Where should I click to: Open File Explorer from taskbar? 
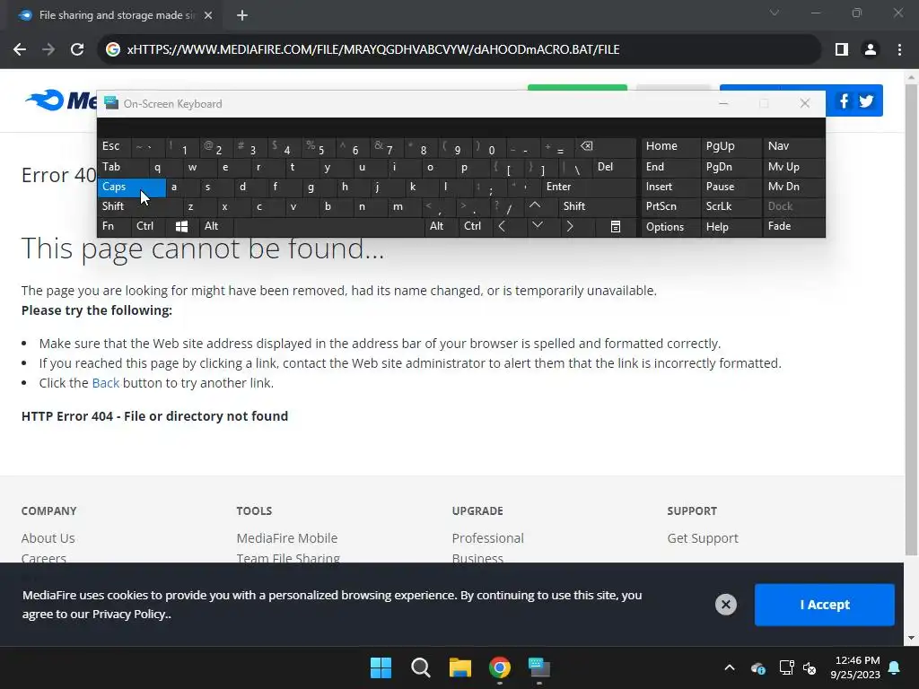click(x=460, y=667)
